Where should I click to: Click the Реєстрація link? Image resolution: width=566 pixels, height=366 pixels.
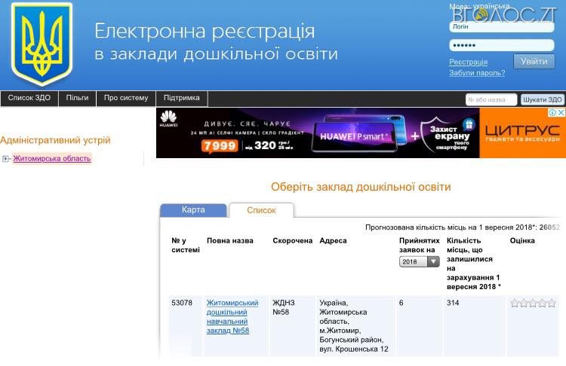click(x=468, y=62)
